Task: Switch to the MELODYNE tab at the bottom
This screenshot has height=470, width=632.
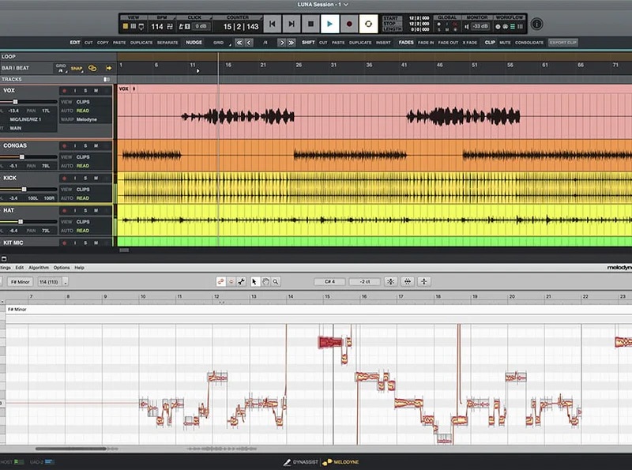Action: point(340,462)
